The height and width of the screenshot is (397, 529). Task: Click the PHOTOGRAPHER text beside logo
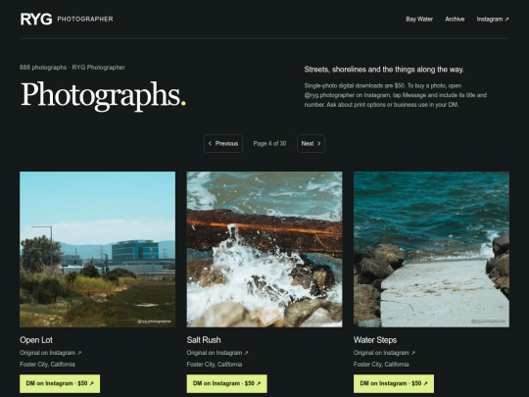click(x=85, y=20)
